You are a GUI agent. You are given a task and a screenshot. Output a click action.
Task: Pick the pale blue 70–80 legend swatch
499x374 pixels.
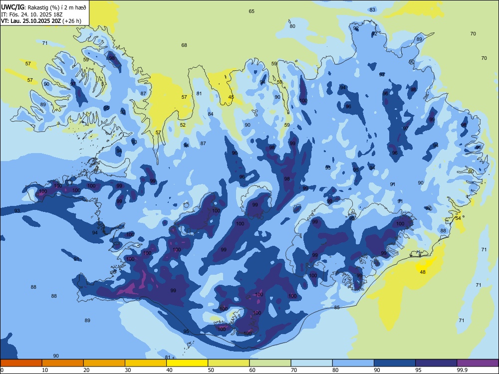(311, 363)
